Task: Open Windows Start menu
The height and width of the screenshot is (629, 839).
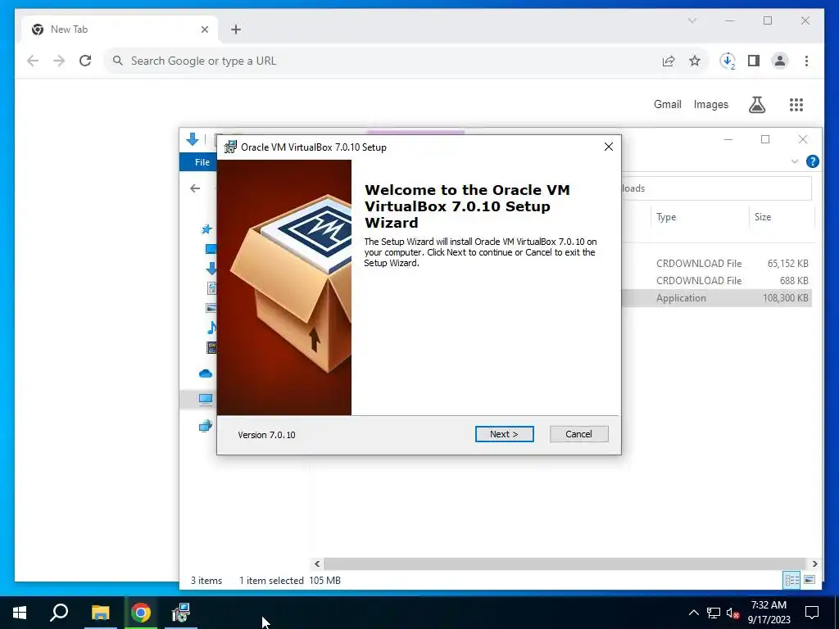Action: point(20,613)
